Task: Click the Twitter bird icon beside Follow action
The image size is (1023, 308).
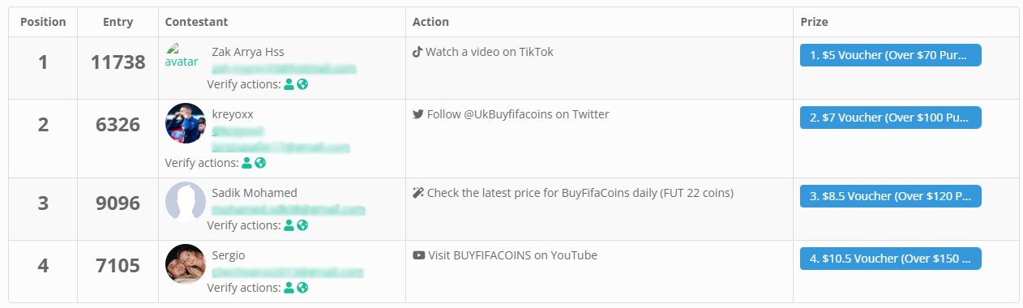Action: (x=418, y=114)
